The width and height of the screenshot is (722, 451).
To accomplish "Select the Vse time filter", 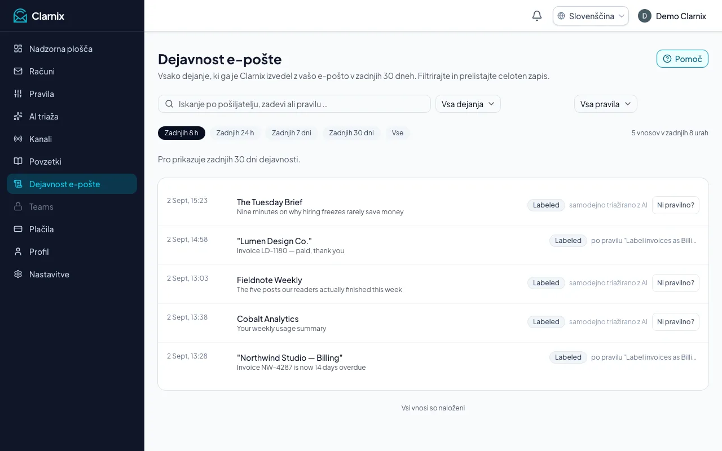I will 398,133.
